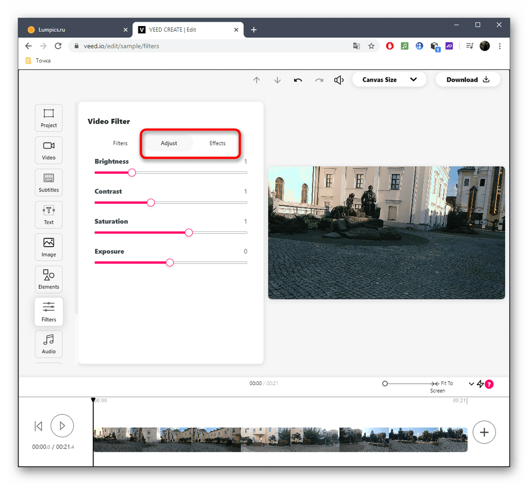Add a new clip with the plus button
This screenshot has width=528, height=485.
pos(484,432)
